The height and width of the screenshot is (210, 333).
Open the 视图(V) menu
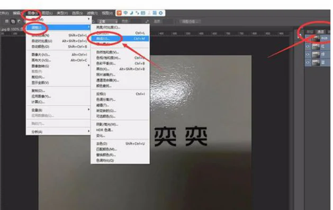(x=107, y=13)
